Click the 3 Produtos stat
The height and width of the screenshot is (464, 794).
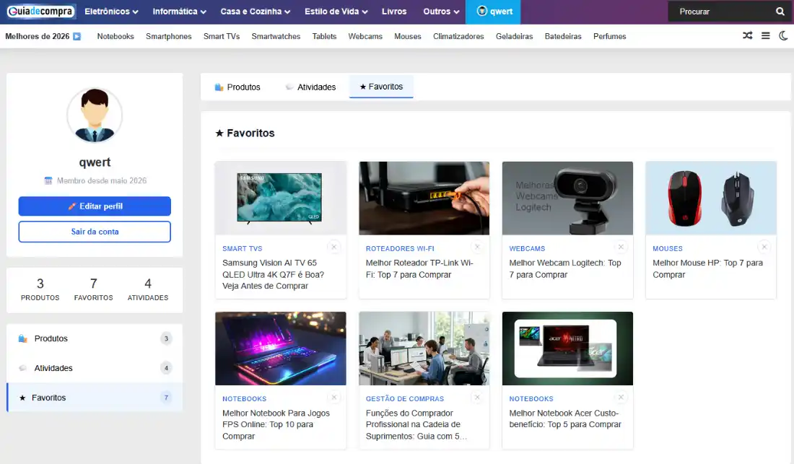[40, 289]
